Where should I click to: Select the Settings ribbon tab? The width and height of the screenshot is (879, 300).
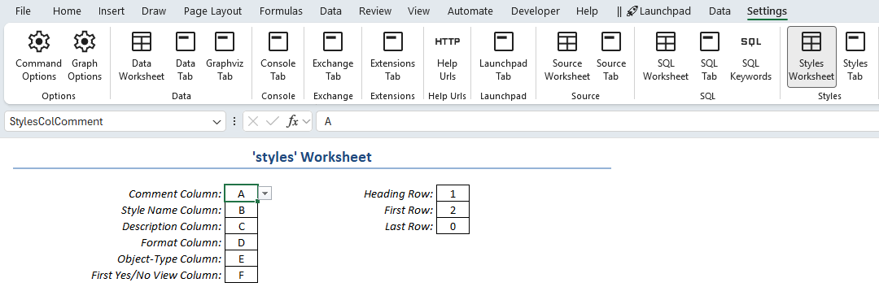point(767,11)
